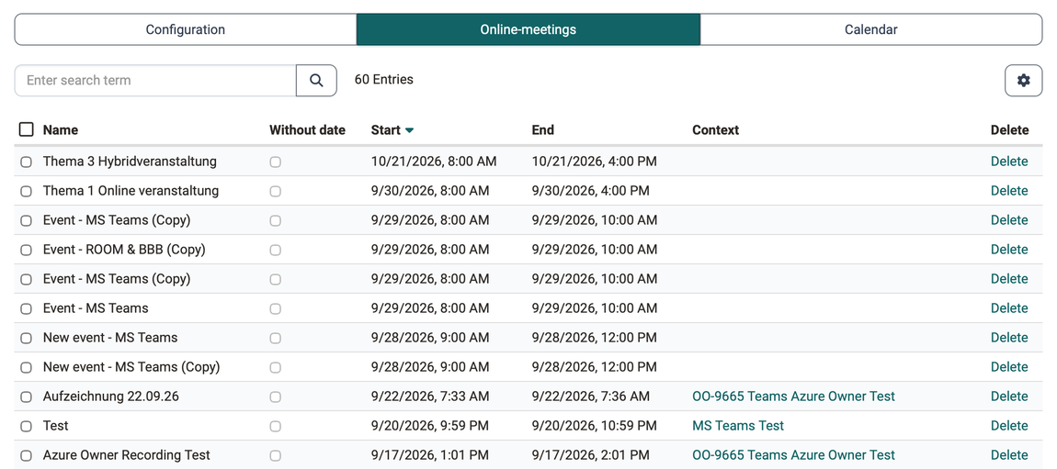Viewport: 1057px width, 469px height.
Task: Toggle Without date for Aufzeichnung 22.09.26
Action: (275, 396)
